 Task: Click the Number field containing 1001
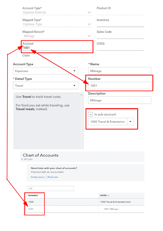click(119, 86)
